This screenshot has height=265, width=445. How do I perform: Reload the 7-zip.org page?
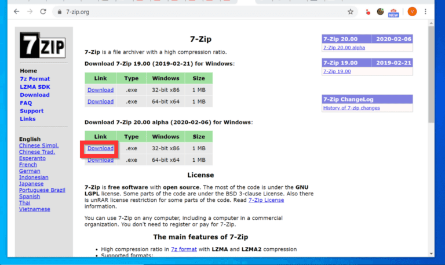(x=43, y=12)
